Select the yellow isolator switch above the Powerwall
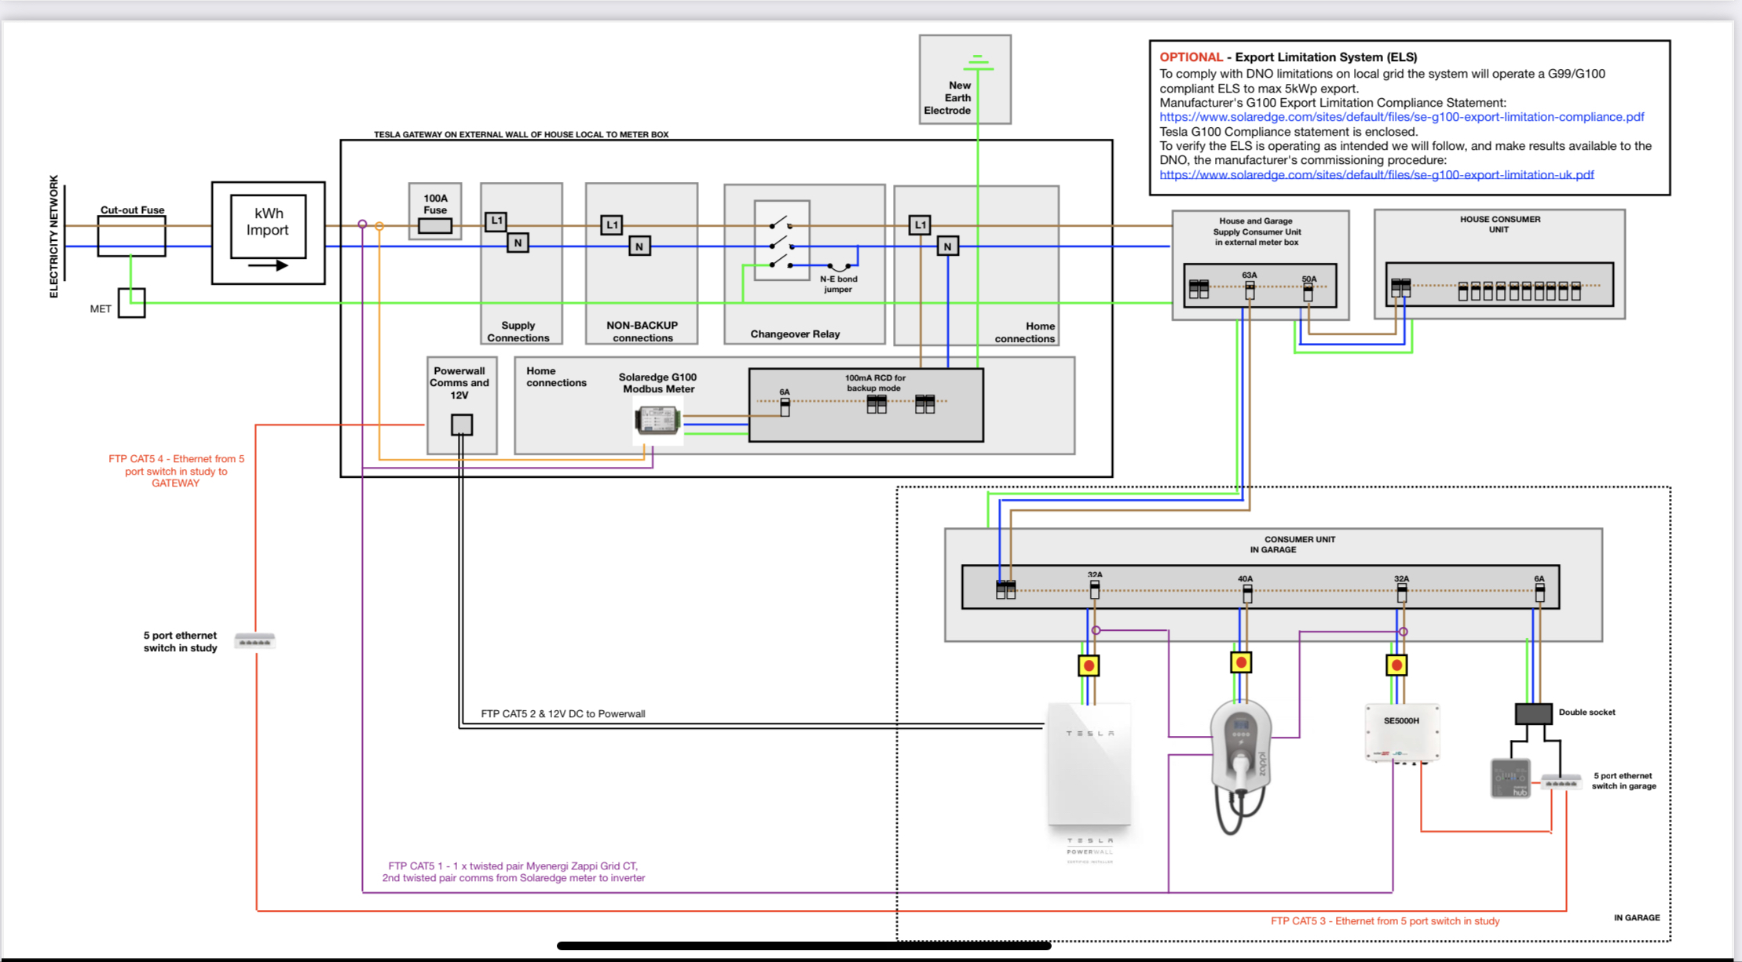 (x=1089, y=666)
